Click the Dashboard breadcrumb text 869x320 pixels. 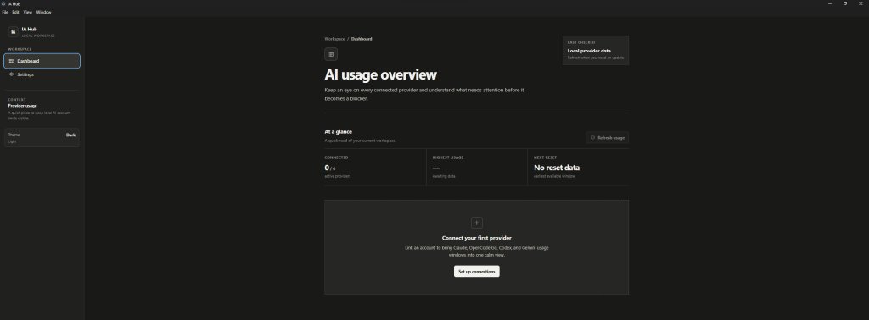[x=362, y=39]
